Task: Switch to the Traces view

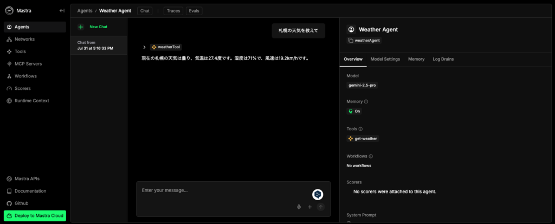Action: [x=173, y=10]
